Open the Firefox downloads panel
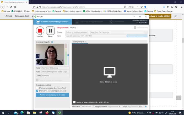 (164, 7)
